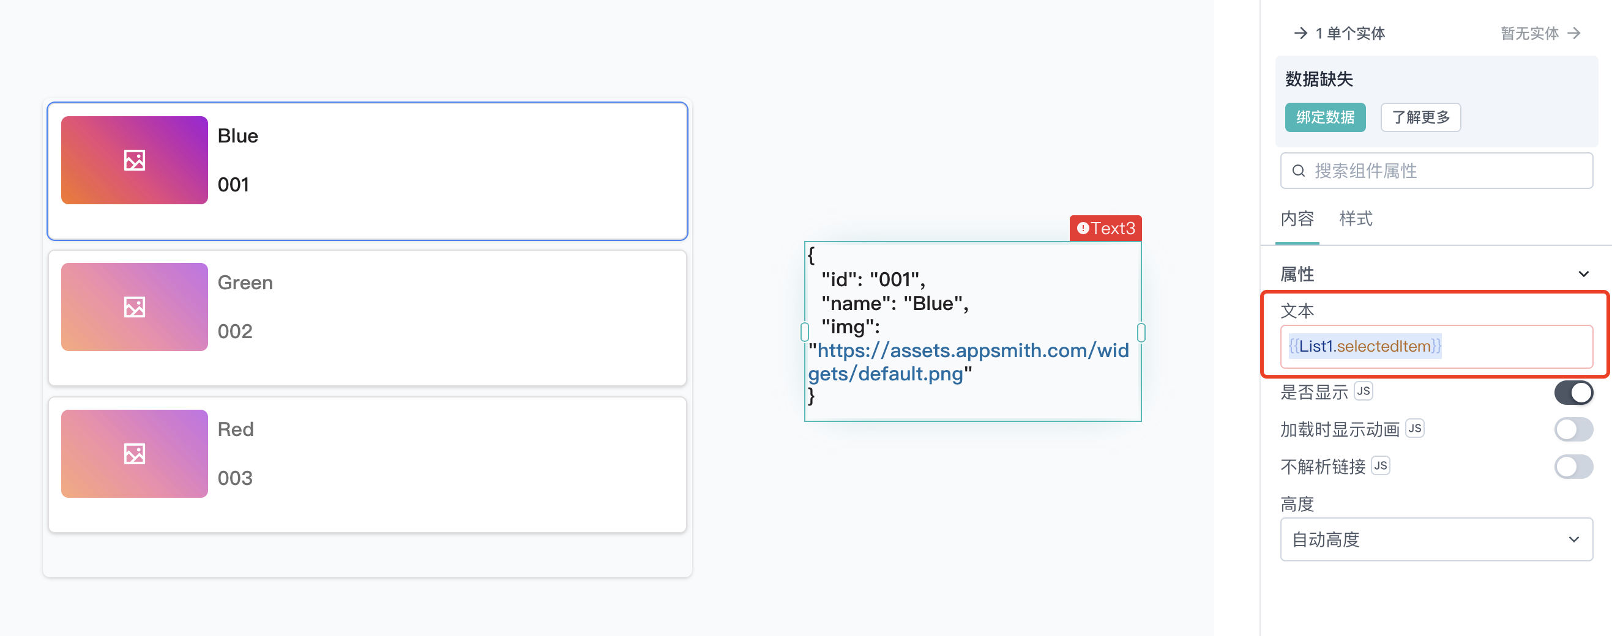
Task: Click the search magnifier icon in property search
Action: 1299,171
